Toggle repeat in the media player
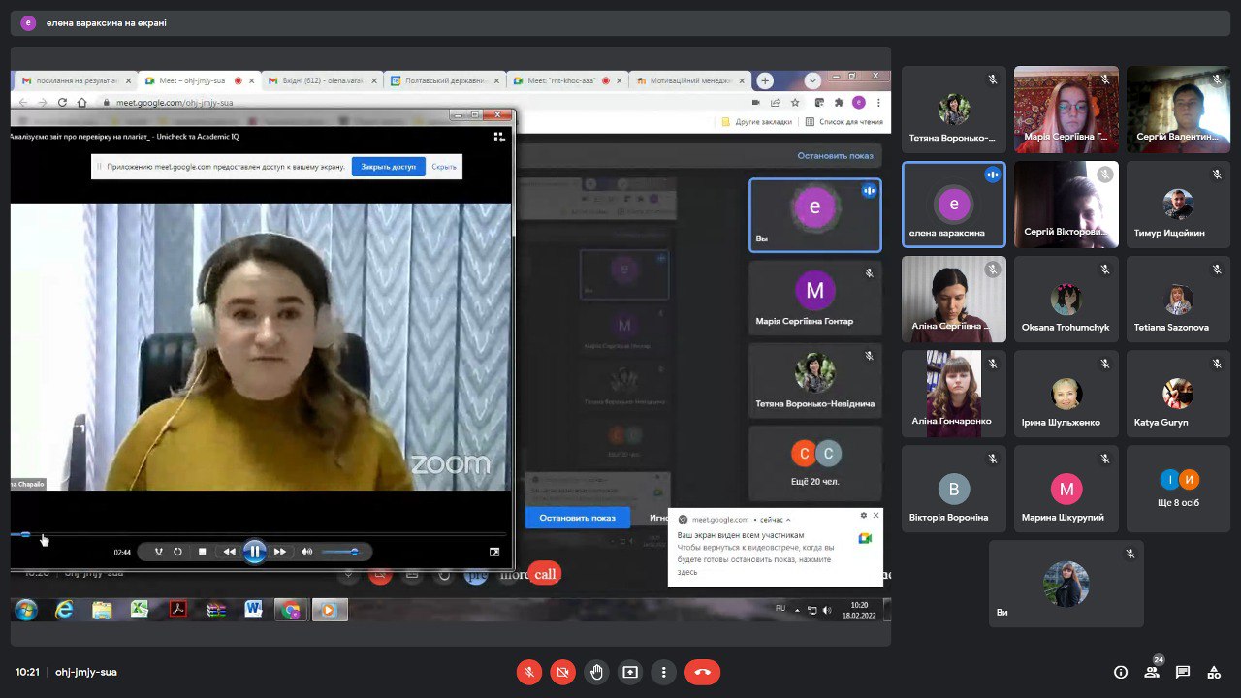This screenshot has height=698, width=1241. [x=178, y=552]
